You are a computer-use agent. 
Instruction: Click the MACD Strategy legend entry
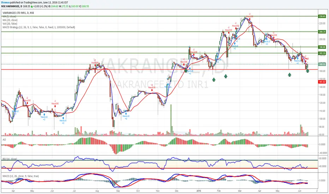[x=39, y=27]
